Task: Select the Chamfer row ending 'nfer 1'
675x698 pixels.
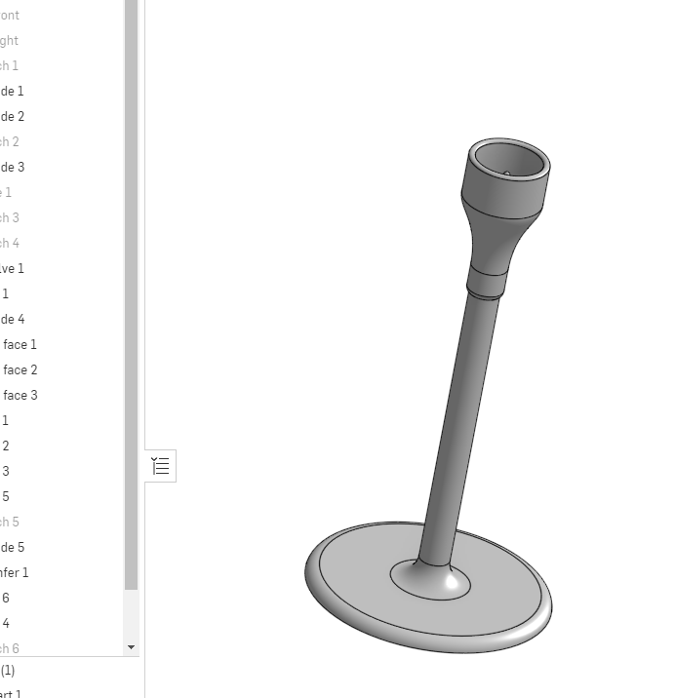Action: tap(61, 572)
